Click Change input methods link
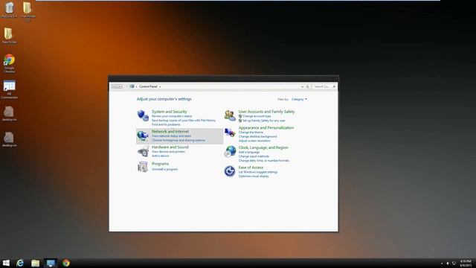476x268 pixels. (254, 156)
